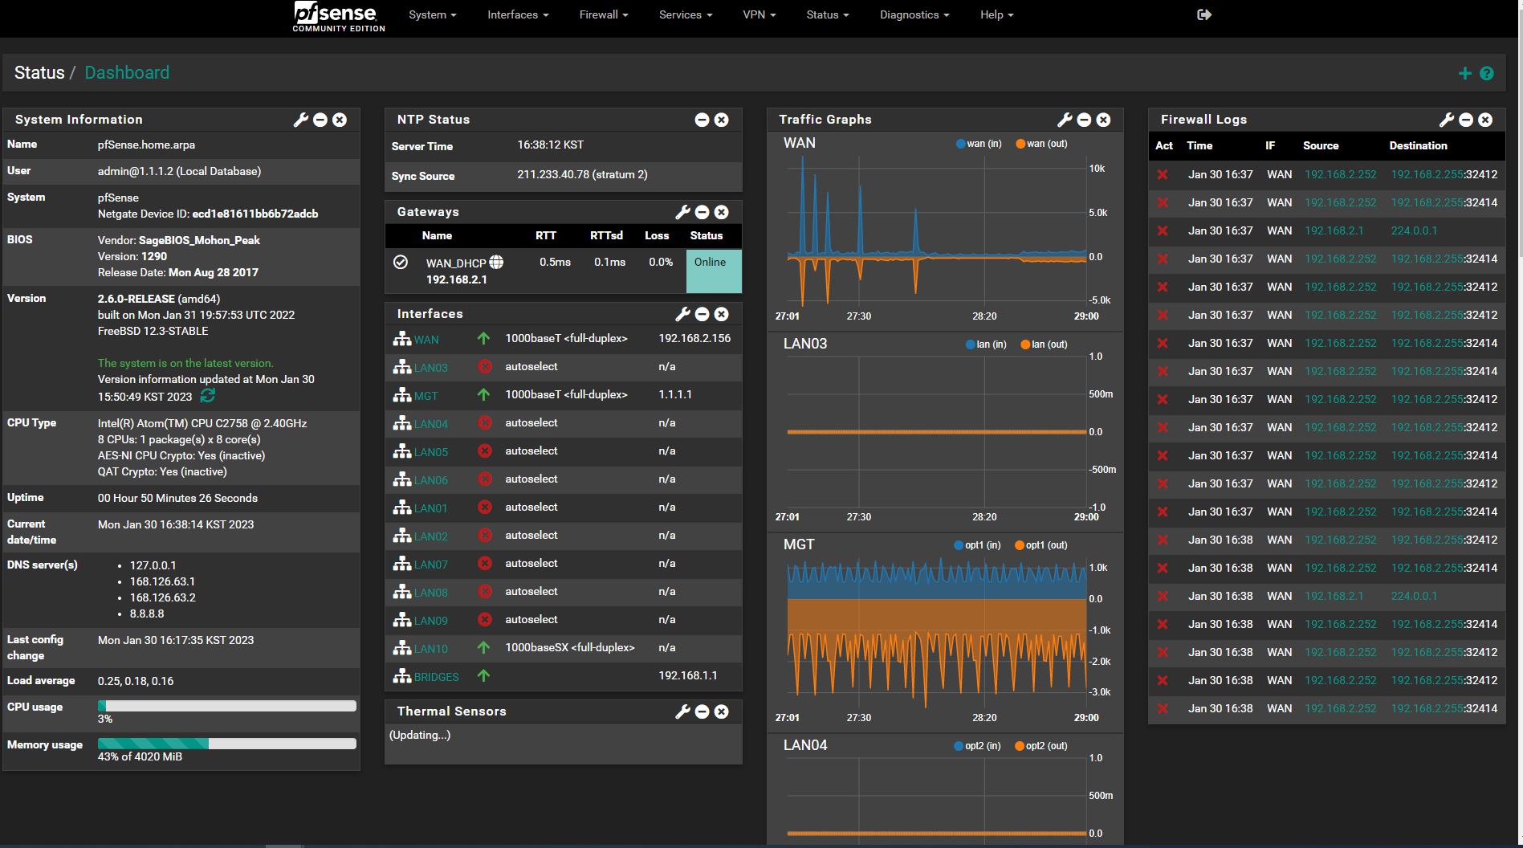The width and height of the screenshot is (1523, 848).
Task: Collapse the Thermal Sensors widget
Action: point(702,711)
